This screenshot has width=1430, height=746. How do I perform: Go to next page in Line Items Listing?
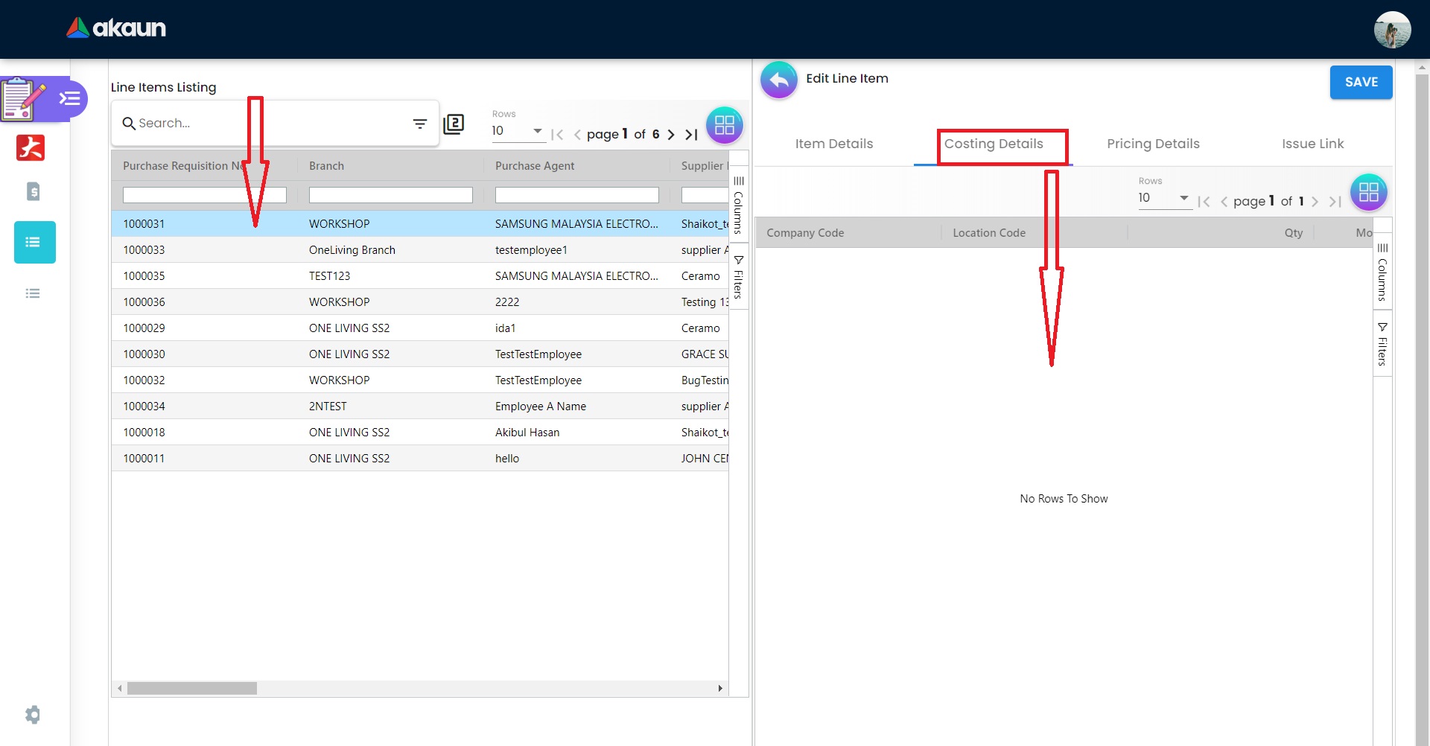[x=671, y=135]
